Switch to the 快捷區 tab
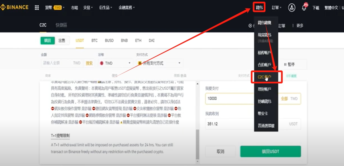This screenshot has height=166, width=344. [61, 25]
